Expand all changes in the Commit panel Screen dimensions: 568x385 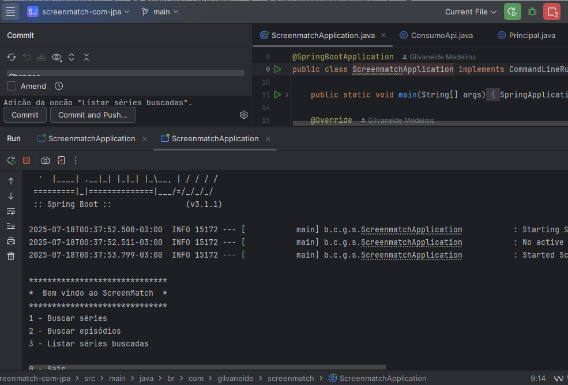click(72, 57)
